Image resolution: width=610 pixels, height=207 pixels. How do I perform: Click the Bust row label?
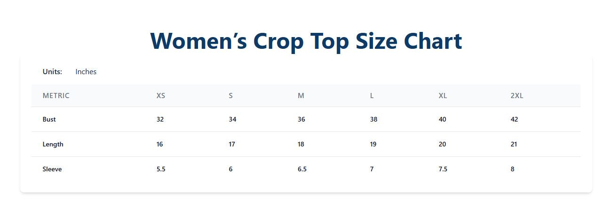tap(49, 119)
